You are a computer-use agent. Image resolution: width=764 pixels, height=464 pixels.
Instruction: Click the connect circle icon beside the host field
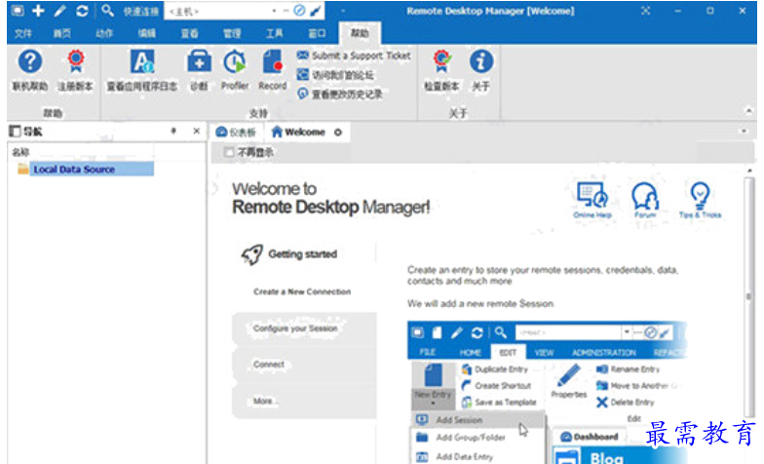point(300,11)
